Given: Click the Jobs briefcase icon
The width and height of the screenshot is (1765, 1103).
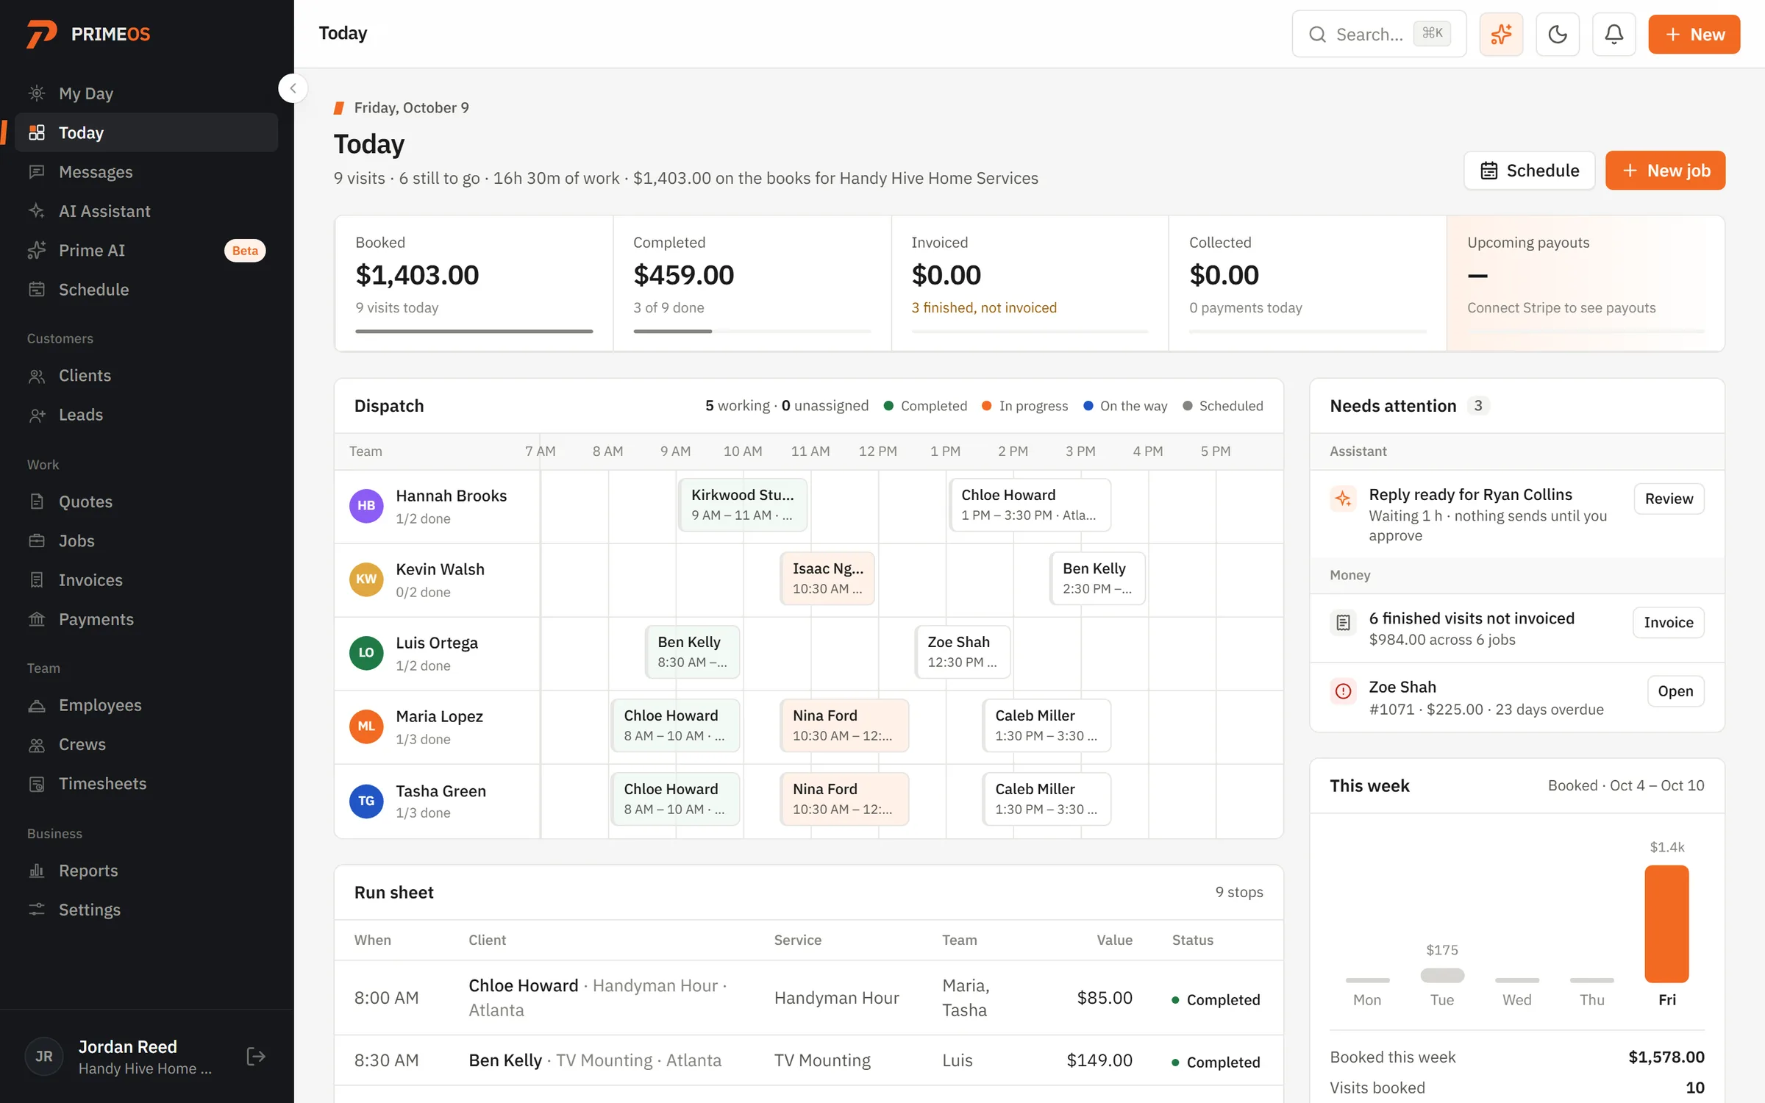Looking at the screenshot, I should point(37,540).
